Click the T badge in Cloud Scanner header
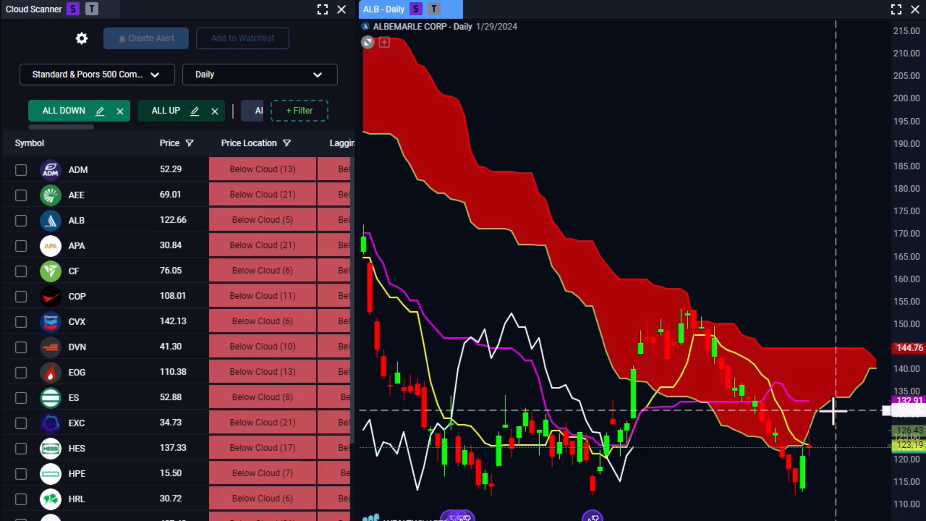The image size is (926, 521). pos(92,9)
